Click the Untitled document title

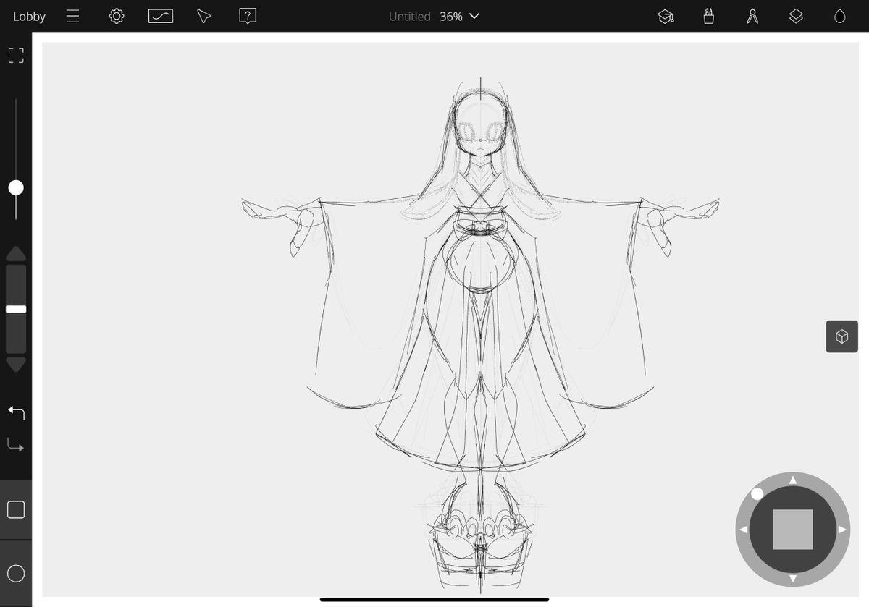[x=409, y=16]
